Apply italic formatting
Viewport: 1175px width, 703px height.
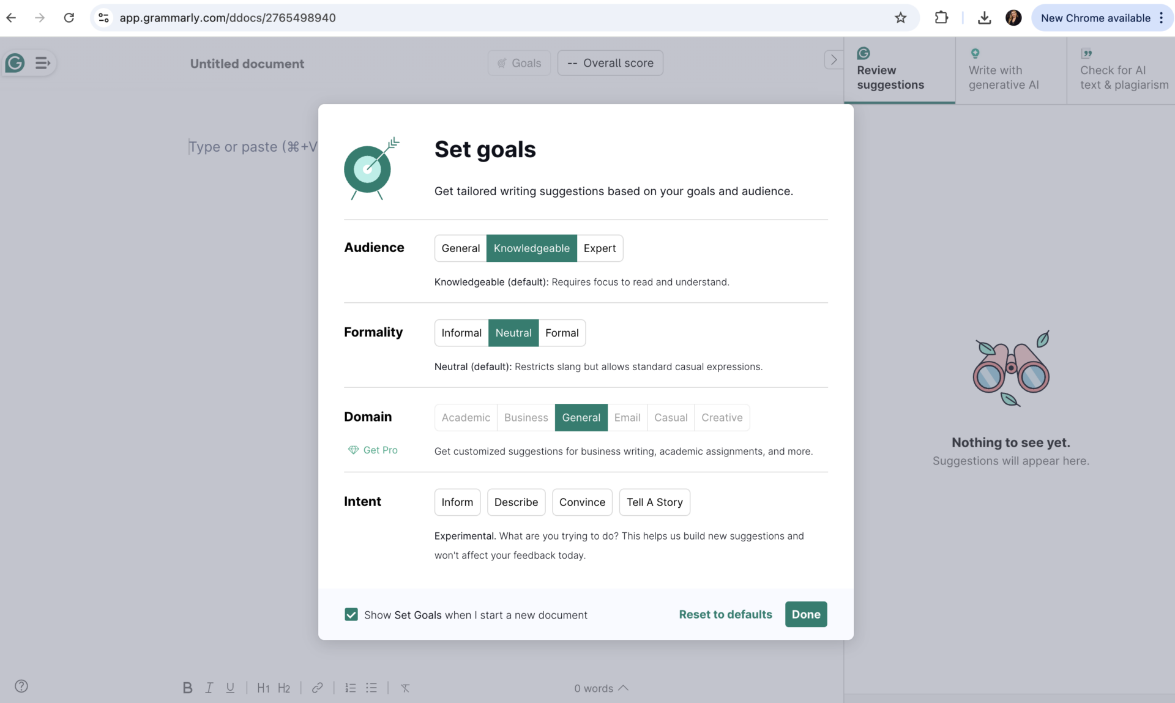coord(209,688)
